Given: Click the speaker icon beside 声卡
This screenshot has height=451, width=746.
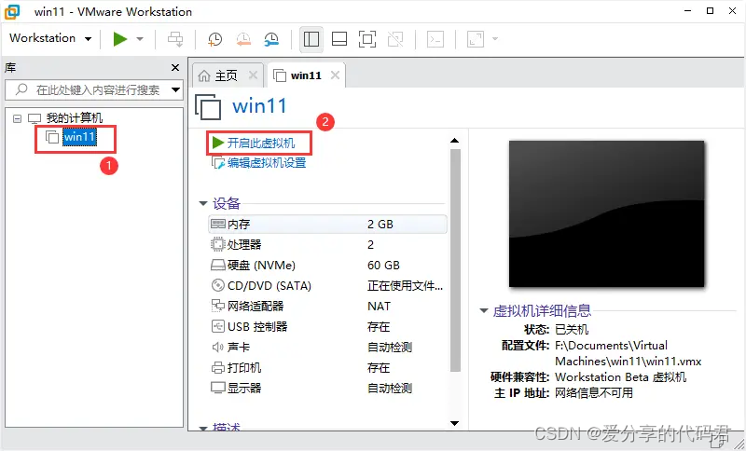Looking at the screenshot, I should click(217, 347).
